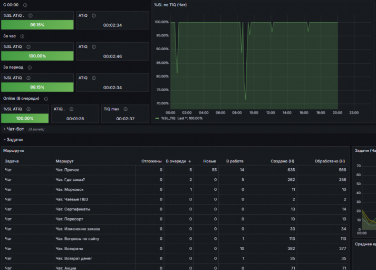Click info icon on Online %SL ATiQ panel
This screenshot has width=376, height=270.
point(28,109)
